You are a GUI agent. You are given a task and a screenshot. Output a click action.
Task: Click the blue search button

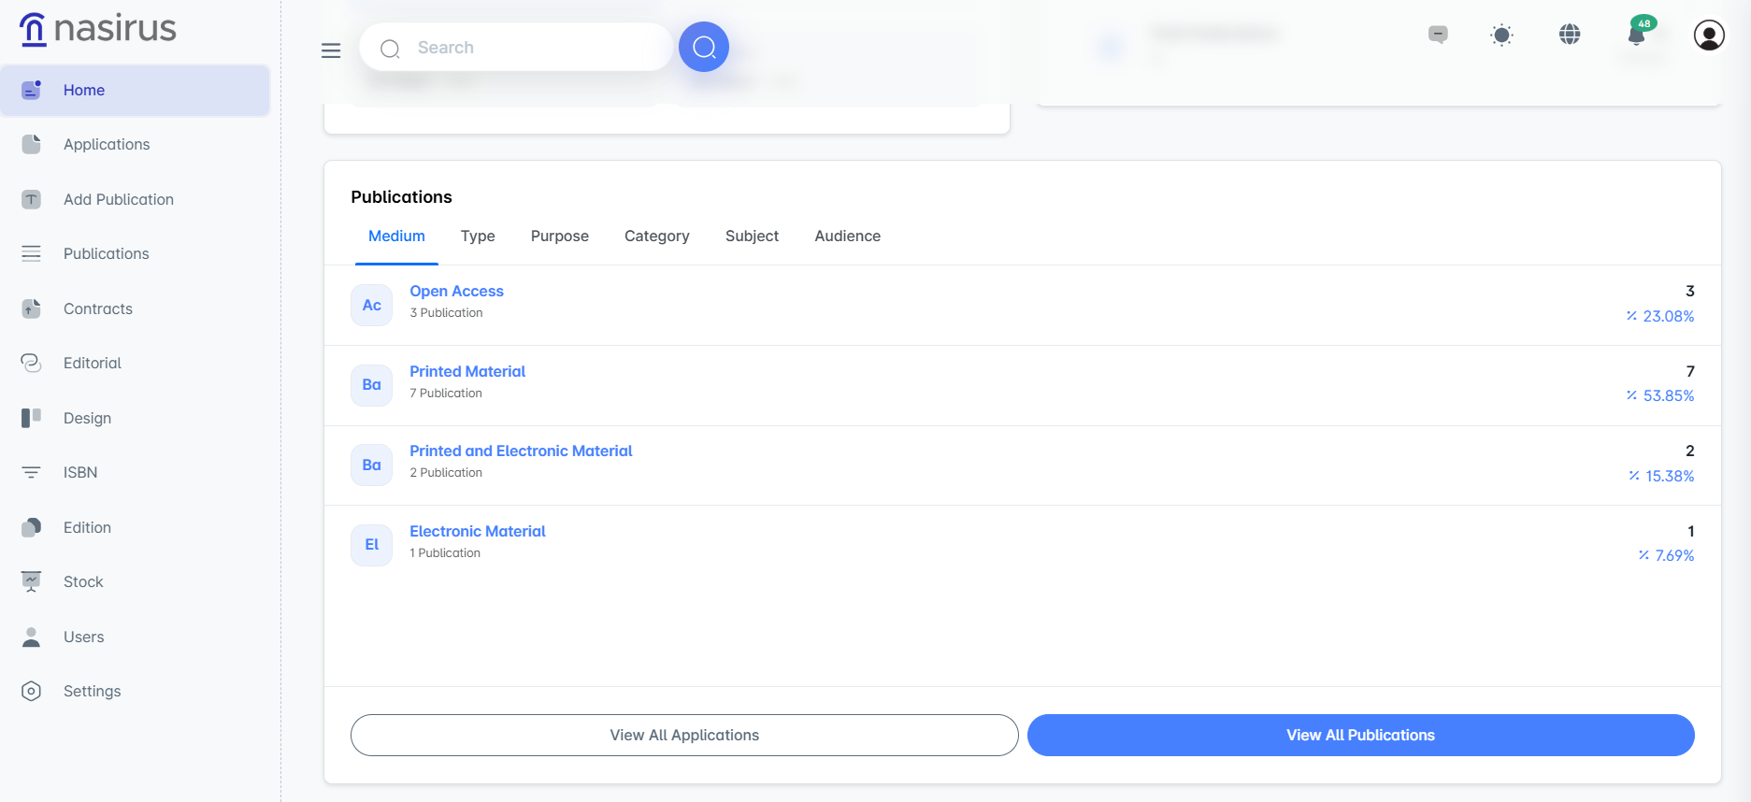tap(703, 47)
